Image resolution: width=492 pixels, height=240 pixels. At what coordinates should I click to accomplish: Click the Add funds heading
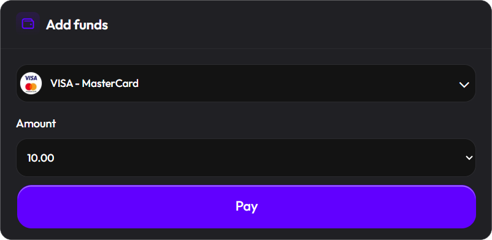[x=77, y=24]
